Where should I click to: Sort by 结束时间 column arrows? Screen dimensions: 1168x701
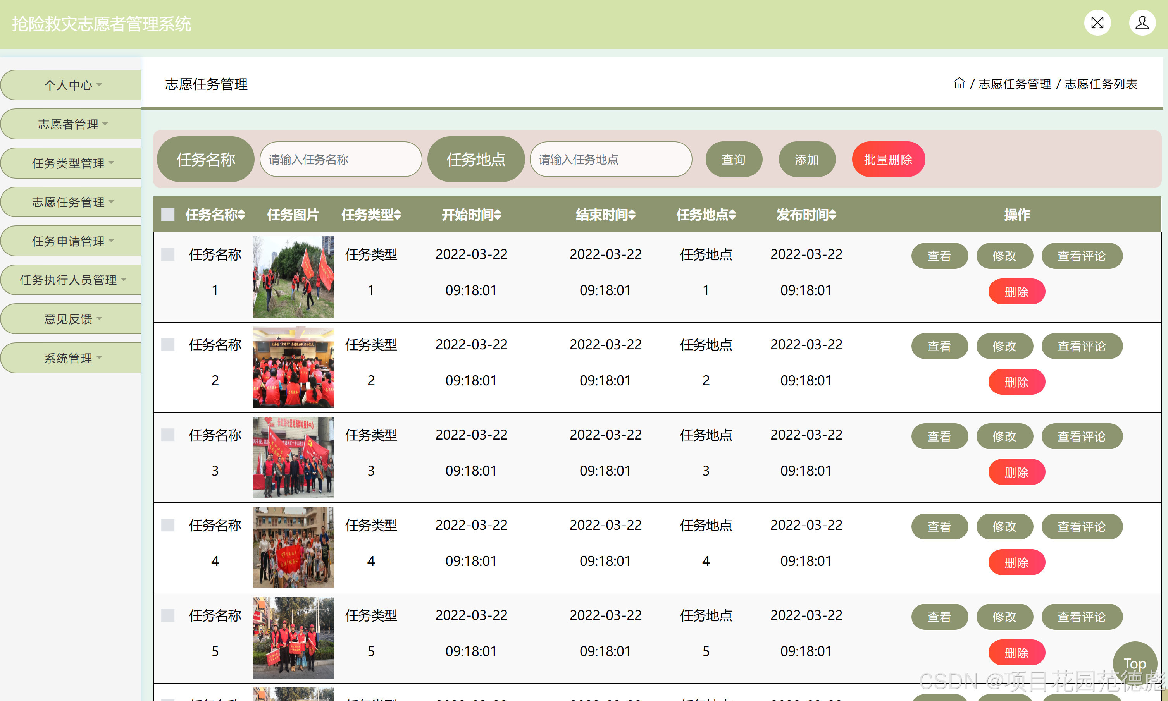632,215
